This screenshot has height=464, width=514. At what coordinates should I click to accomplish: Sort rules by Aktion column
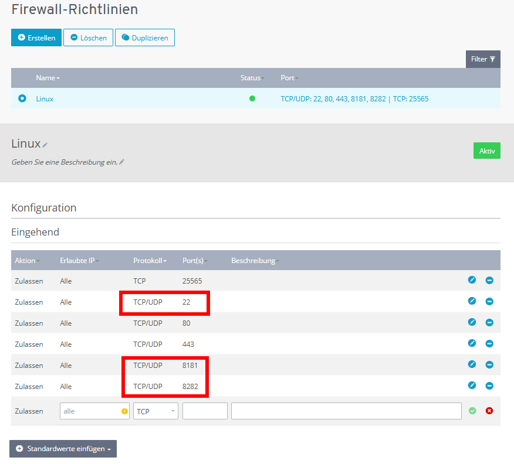click(27, 261)
